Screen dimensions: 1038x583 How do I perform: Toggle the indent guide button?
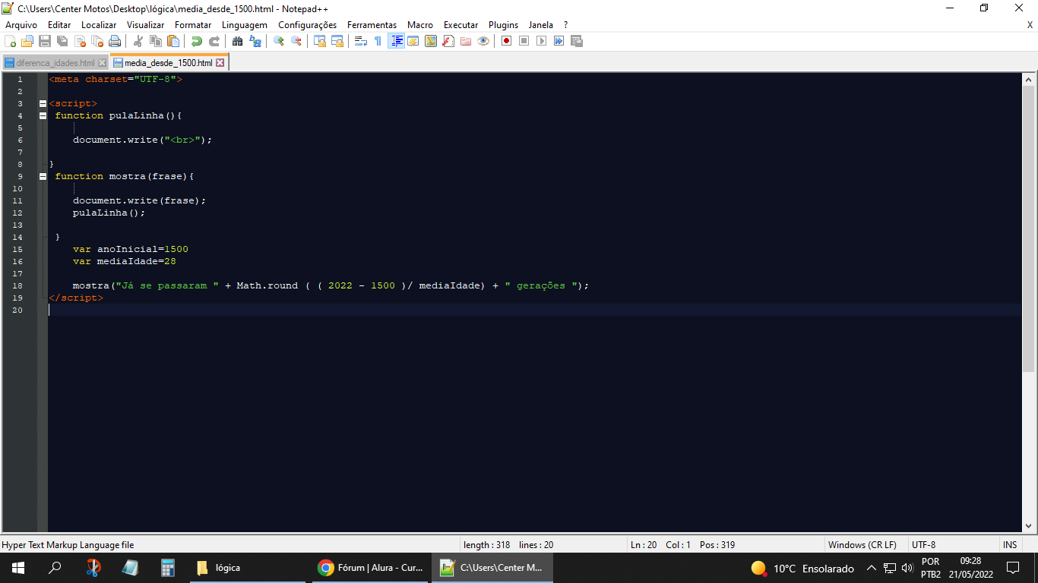(396, 41)
